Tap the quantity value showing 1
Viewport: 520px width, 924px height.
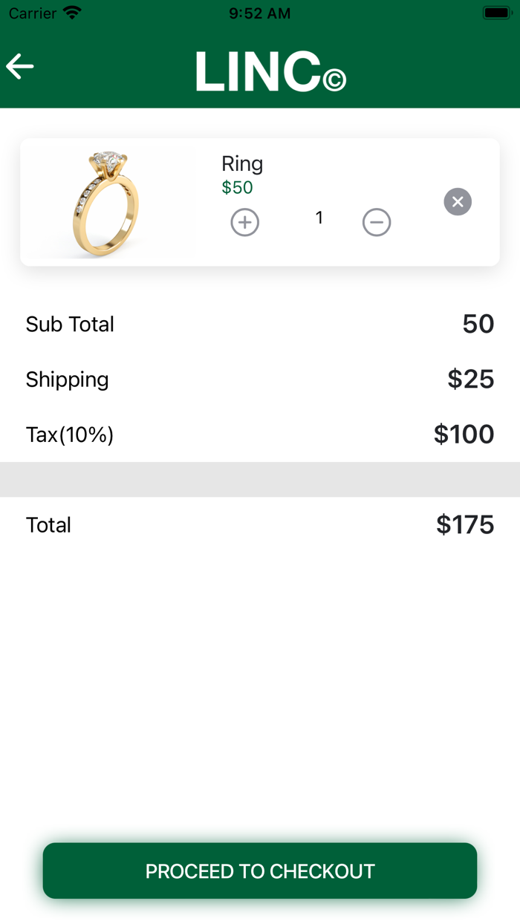coord(319,218)
